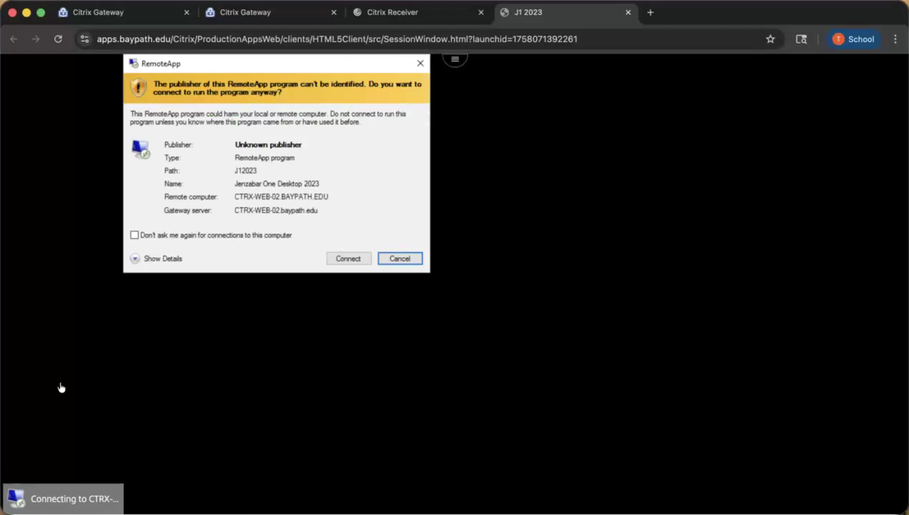Click the warning shield icon in dialog
This screenshot has width=909, height=515.
pos(139,88)
